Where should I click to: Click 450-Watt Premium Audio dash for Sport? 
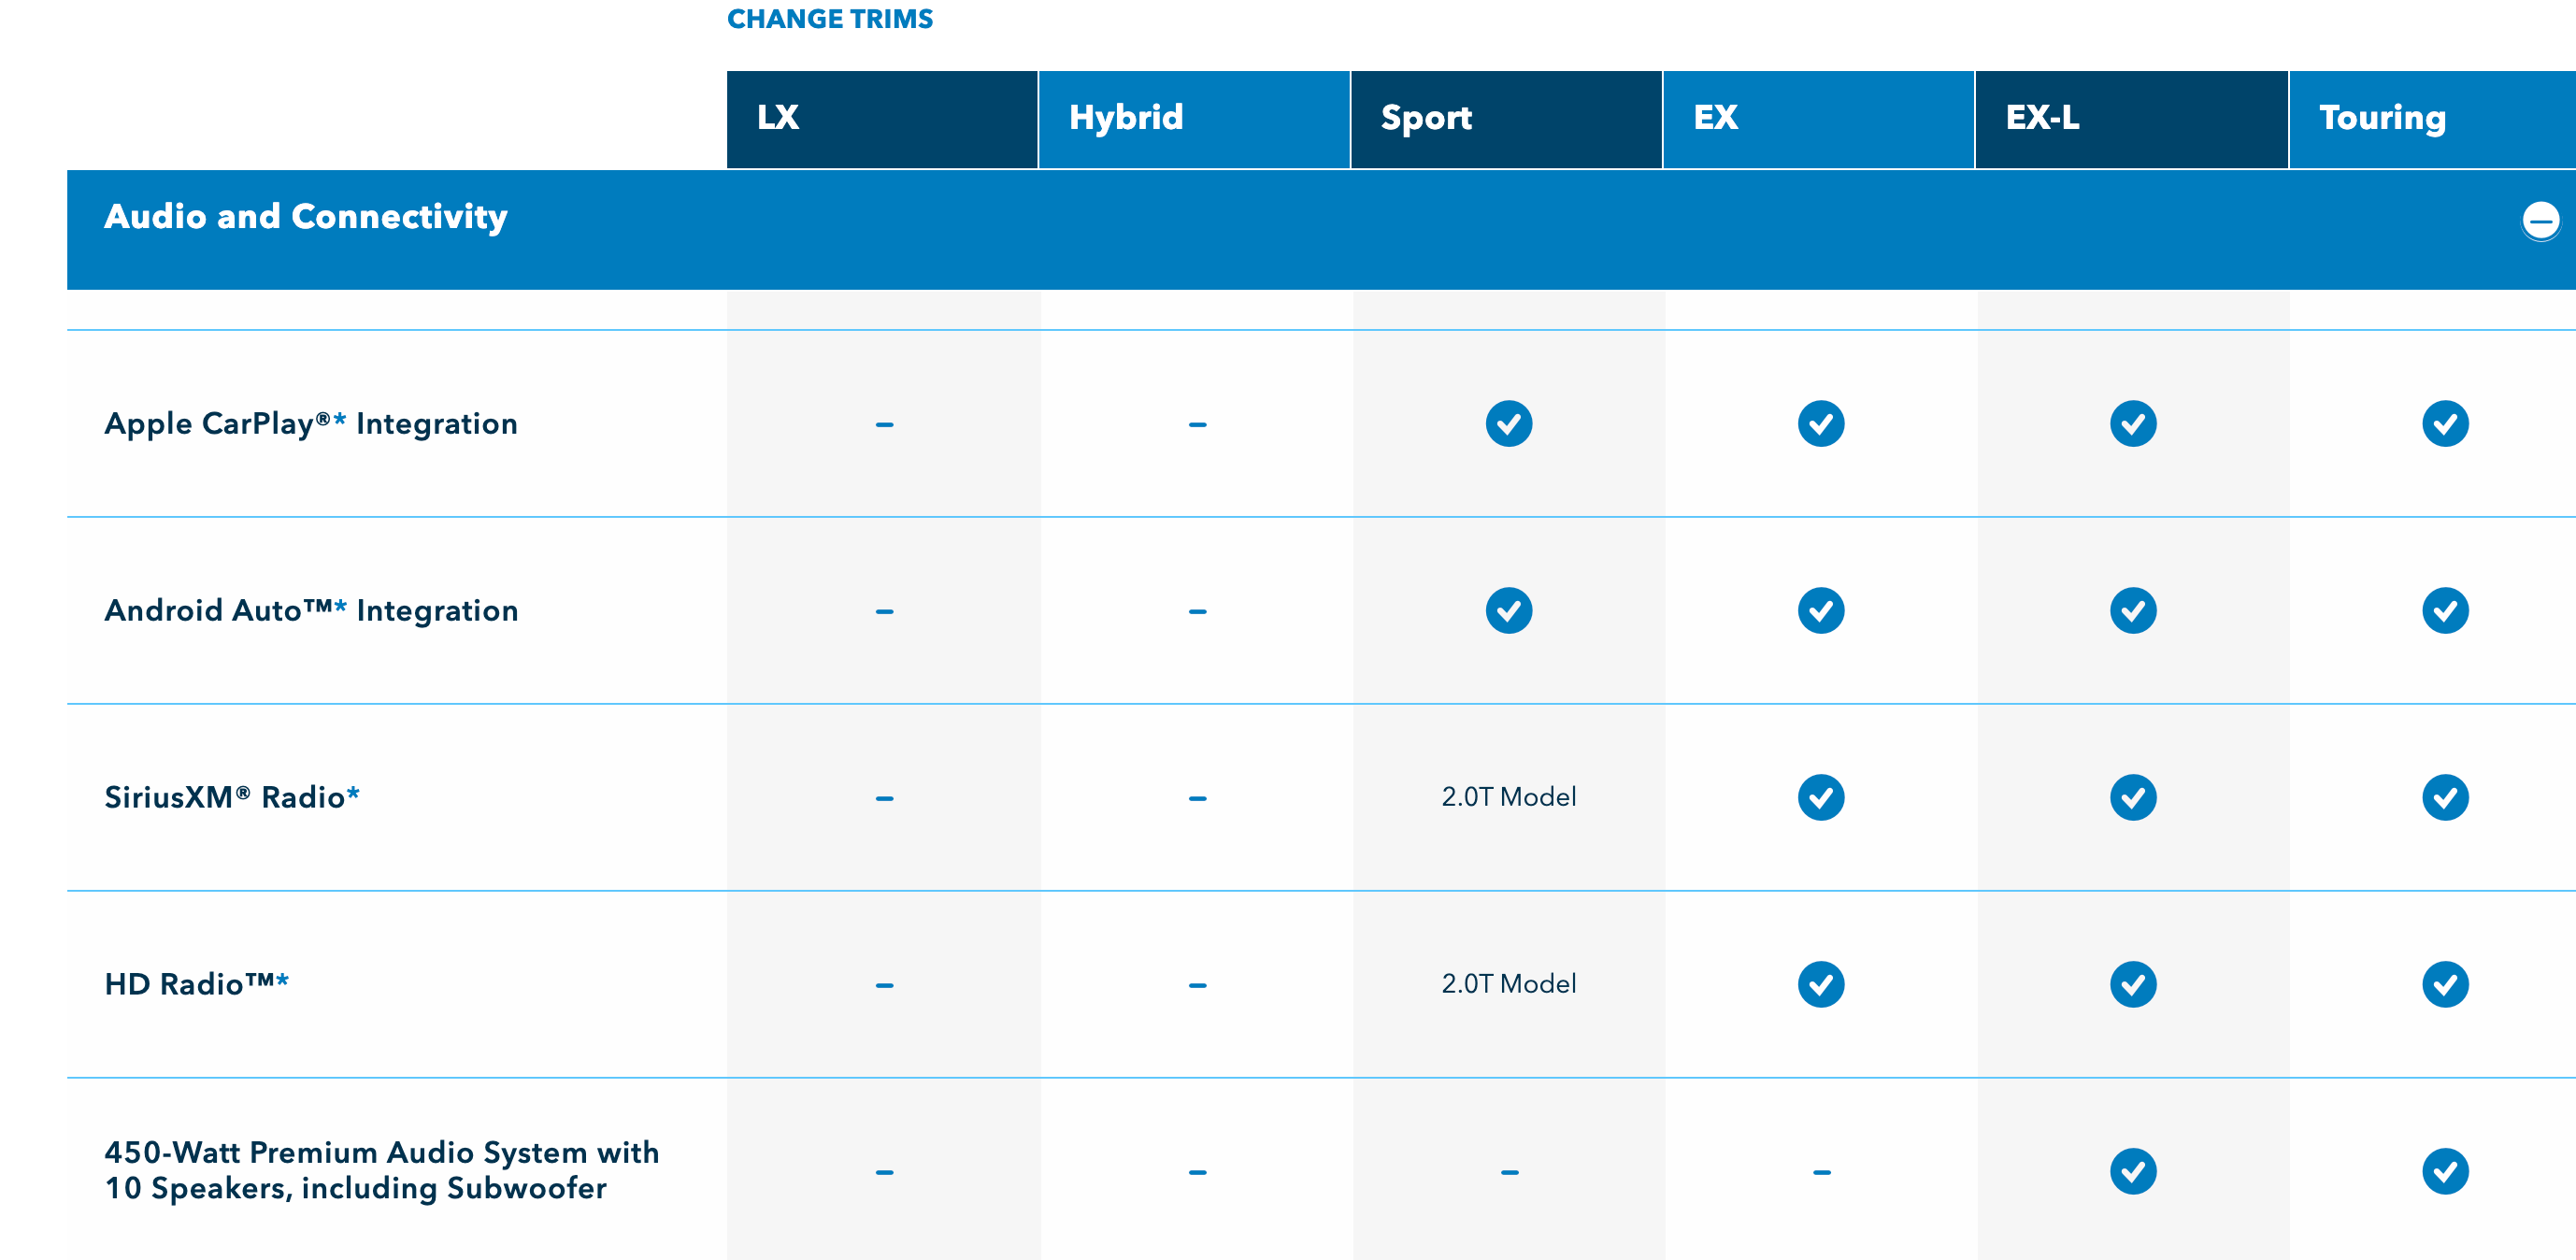coord(1510,1173)
